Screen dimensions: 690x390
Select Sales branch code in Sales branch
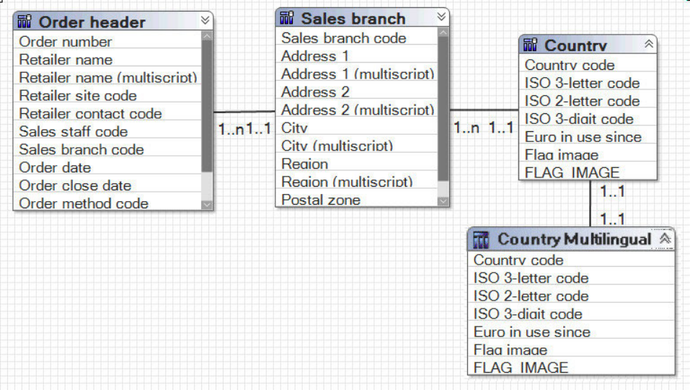pos(344,38)
